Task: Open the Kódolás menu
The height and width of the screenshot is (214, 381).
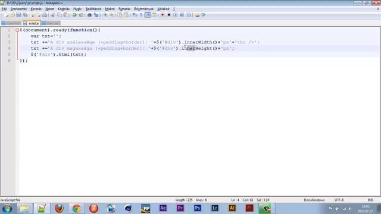Action: (64, 9)
